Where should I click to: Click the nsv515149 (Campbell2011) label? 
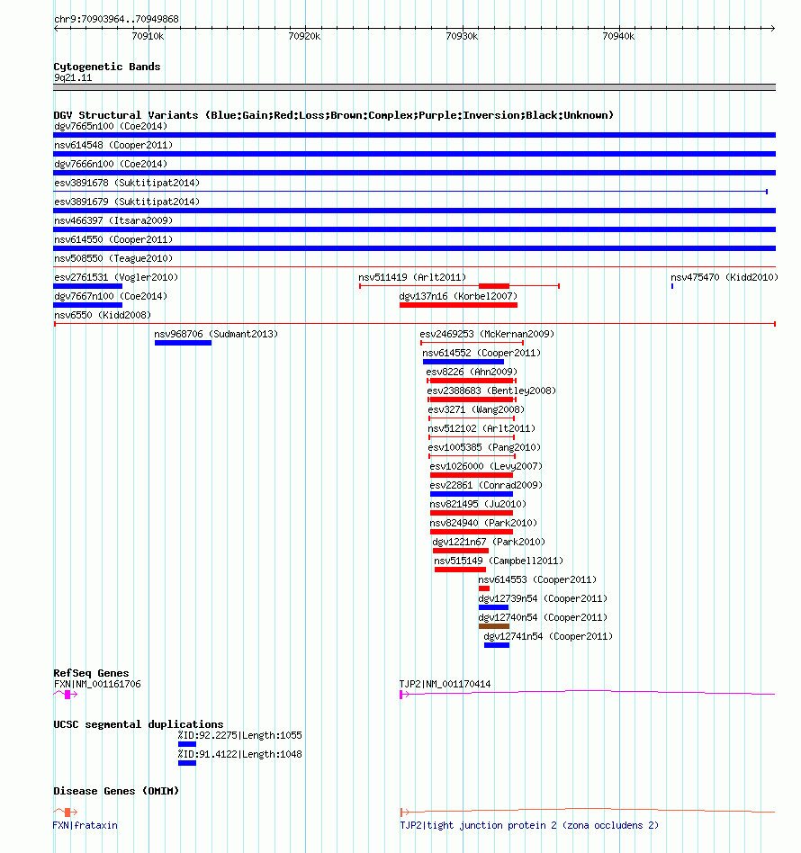pyautogui.click(x=499, y=561)
